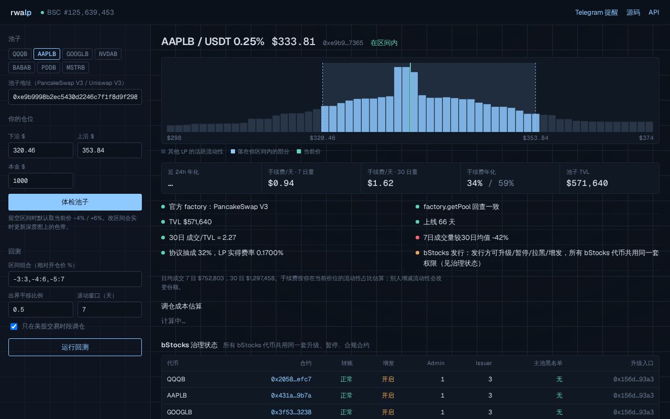Image resolution: width=670 pixels, height=419 pixels.
Task: Focus the pool address input field
Action: click(75, 97)
